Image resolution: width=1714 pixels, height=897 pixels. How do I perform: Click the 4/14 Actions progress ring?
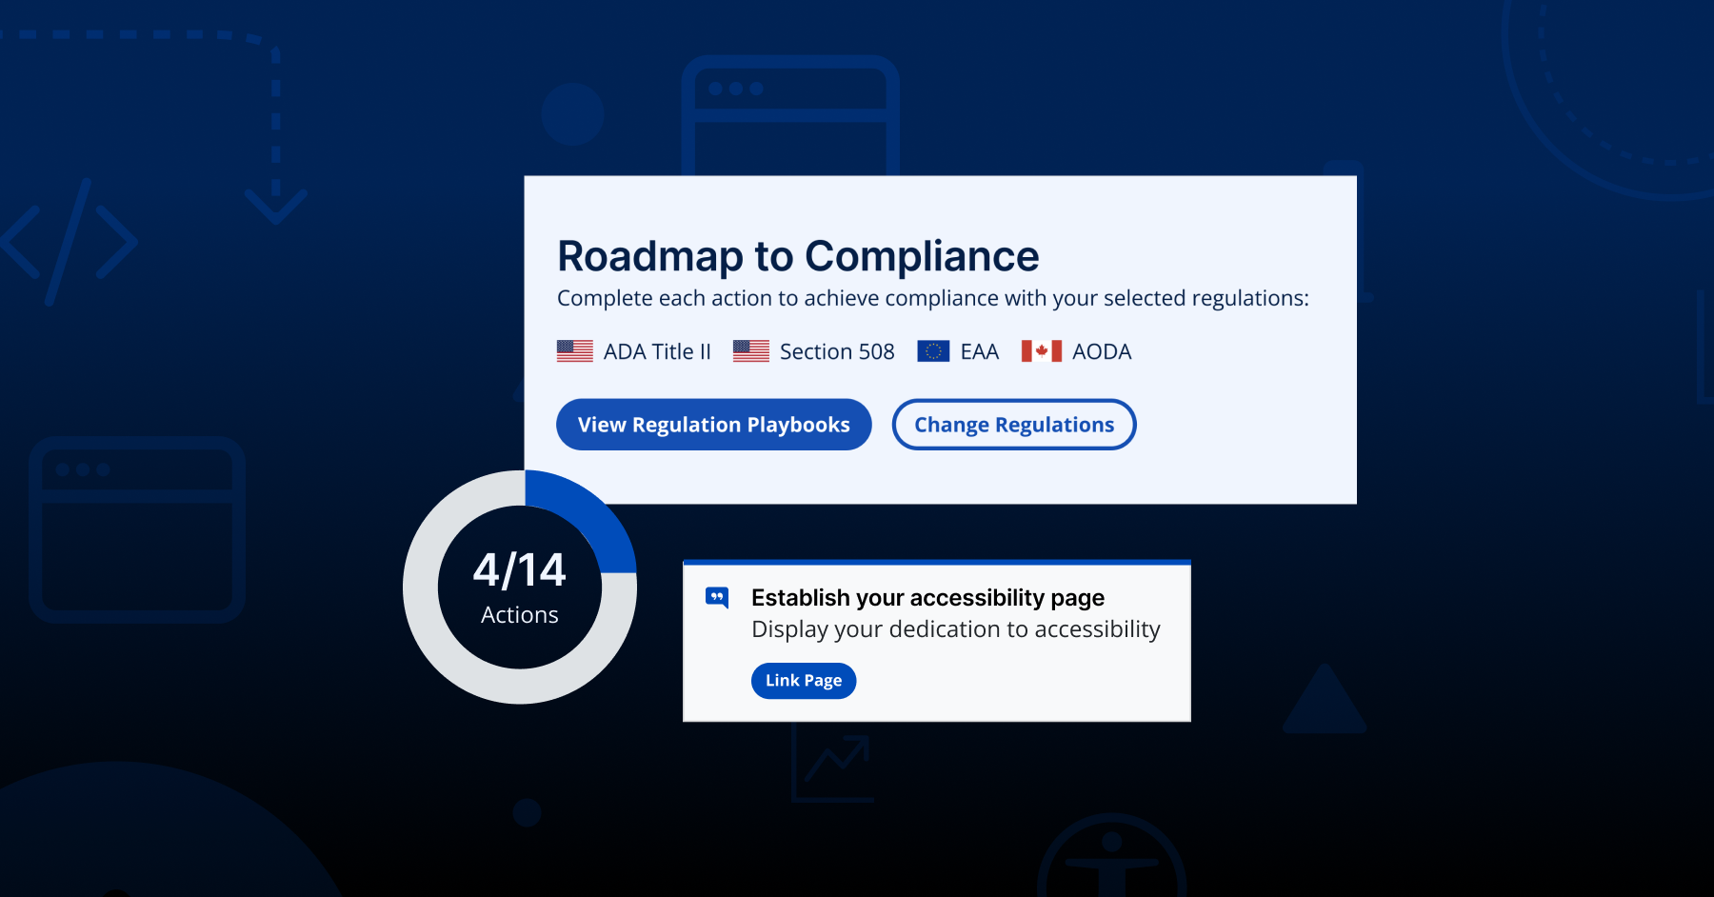(520, 588)
